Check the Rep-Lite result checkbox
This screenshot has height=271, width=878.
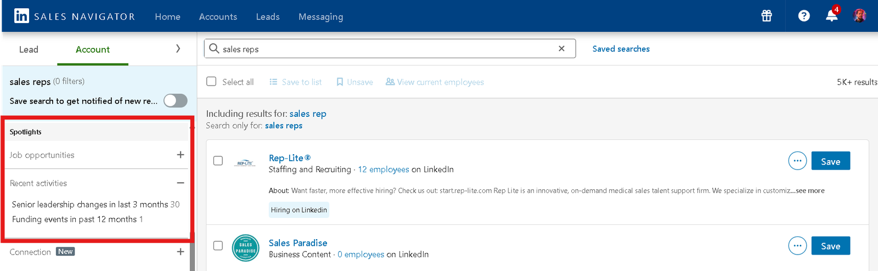coord(218,161)
